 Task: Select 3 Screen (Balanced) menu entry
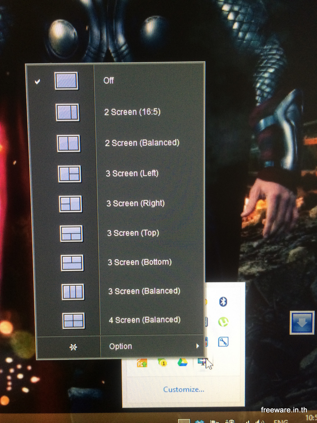click(144, 291)
